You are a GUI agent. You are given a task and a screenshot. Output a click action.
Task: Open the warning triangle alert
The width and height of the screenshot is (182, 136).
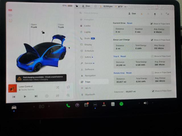pos(19,79)
